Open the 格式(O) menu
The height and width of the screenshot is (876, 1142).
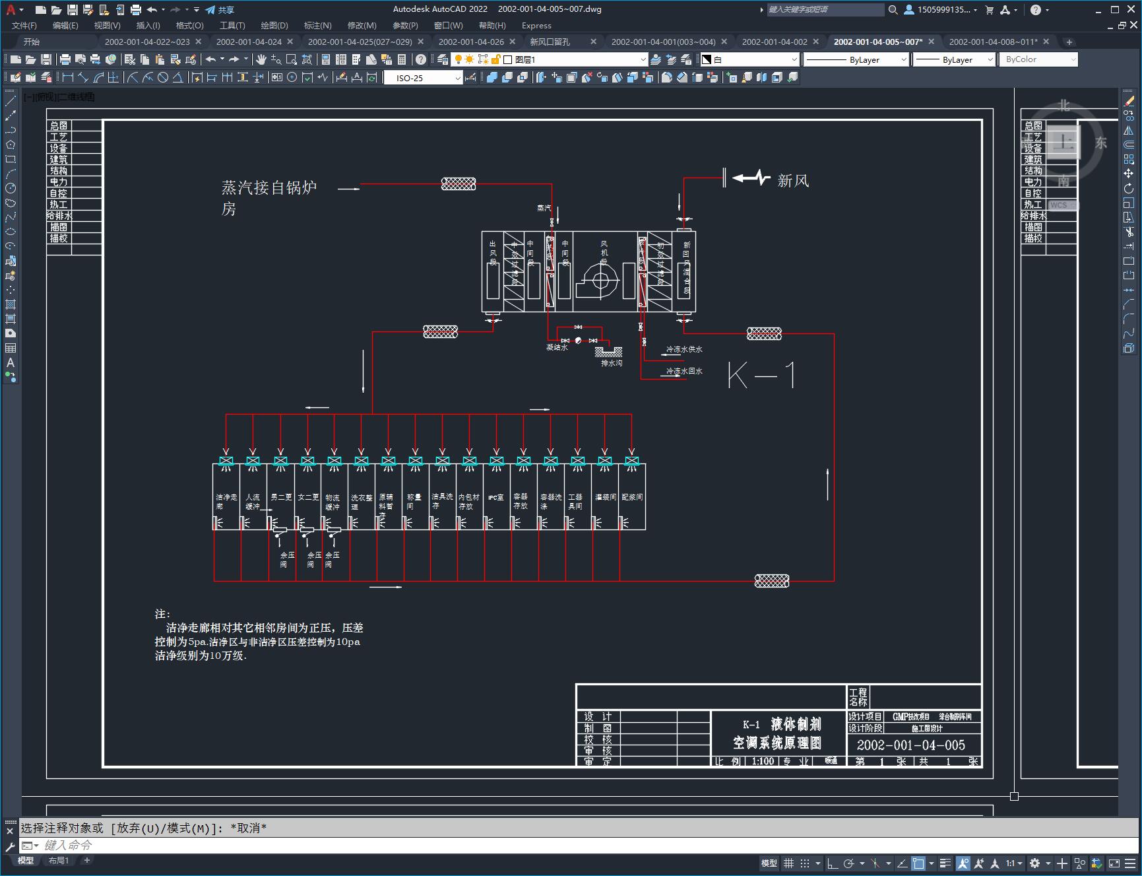click(x=190, y=25)
